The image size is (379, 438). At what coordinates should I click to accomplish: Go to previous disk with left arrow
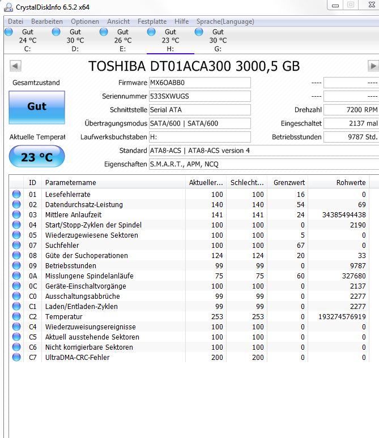[x=15, y=66]
